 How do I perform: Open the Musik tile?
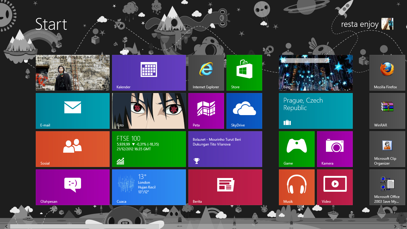[297, 187]
